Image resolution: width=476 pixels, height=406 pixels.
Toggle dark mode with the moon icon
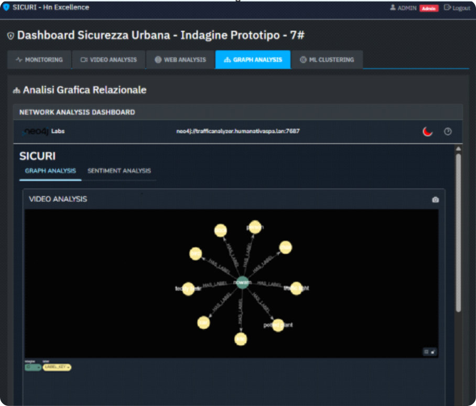coord(427,131)
